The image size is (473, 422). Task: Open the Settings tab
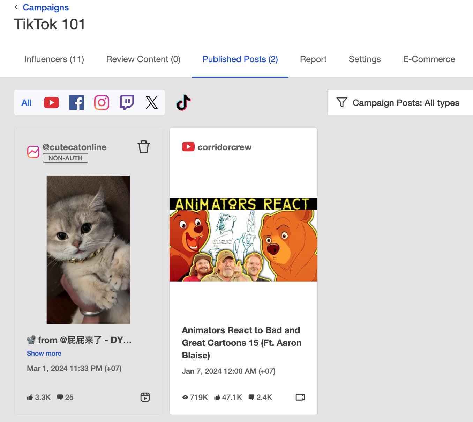(x=365, y=59)
